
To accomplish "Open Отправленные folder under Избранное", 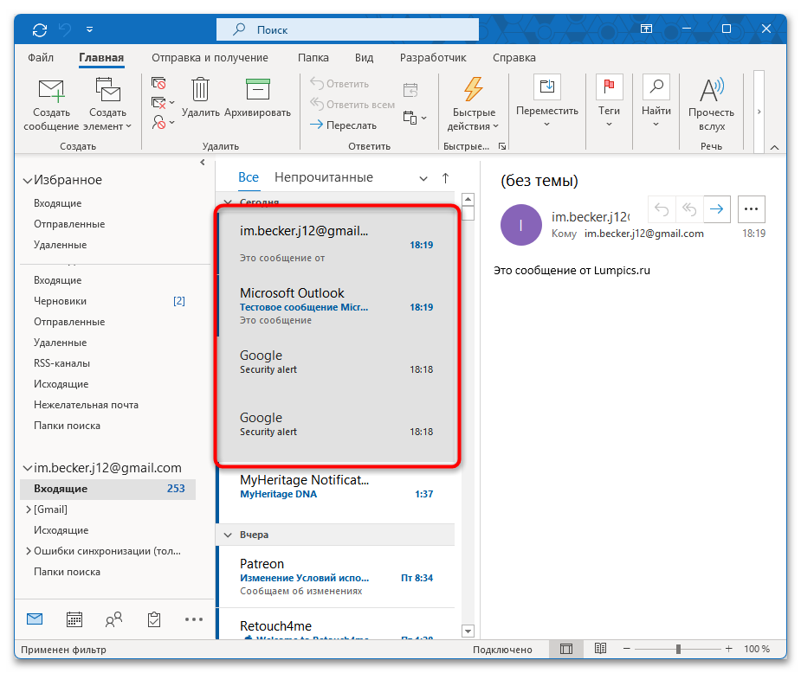I will 69,224.
